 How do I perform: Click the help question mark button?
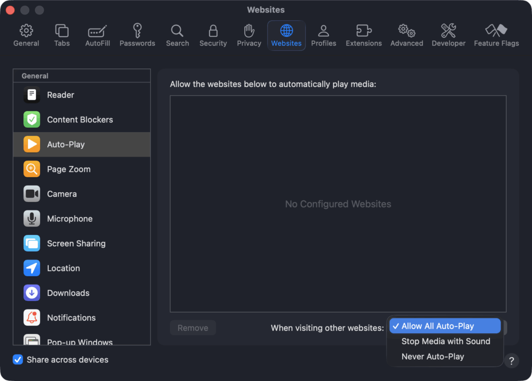point(511,361)
